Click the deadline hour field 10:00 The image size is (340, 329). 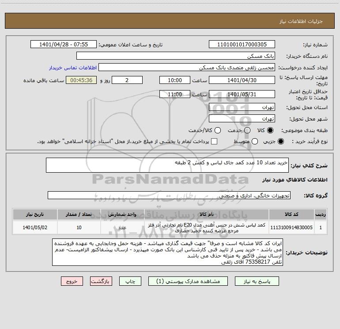[x=175, y=80]
